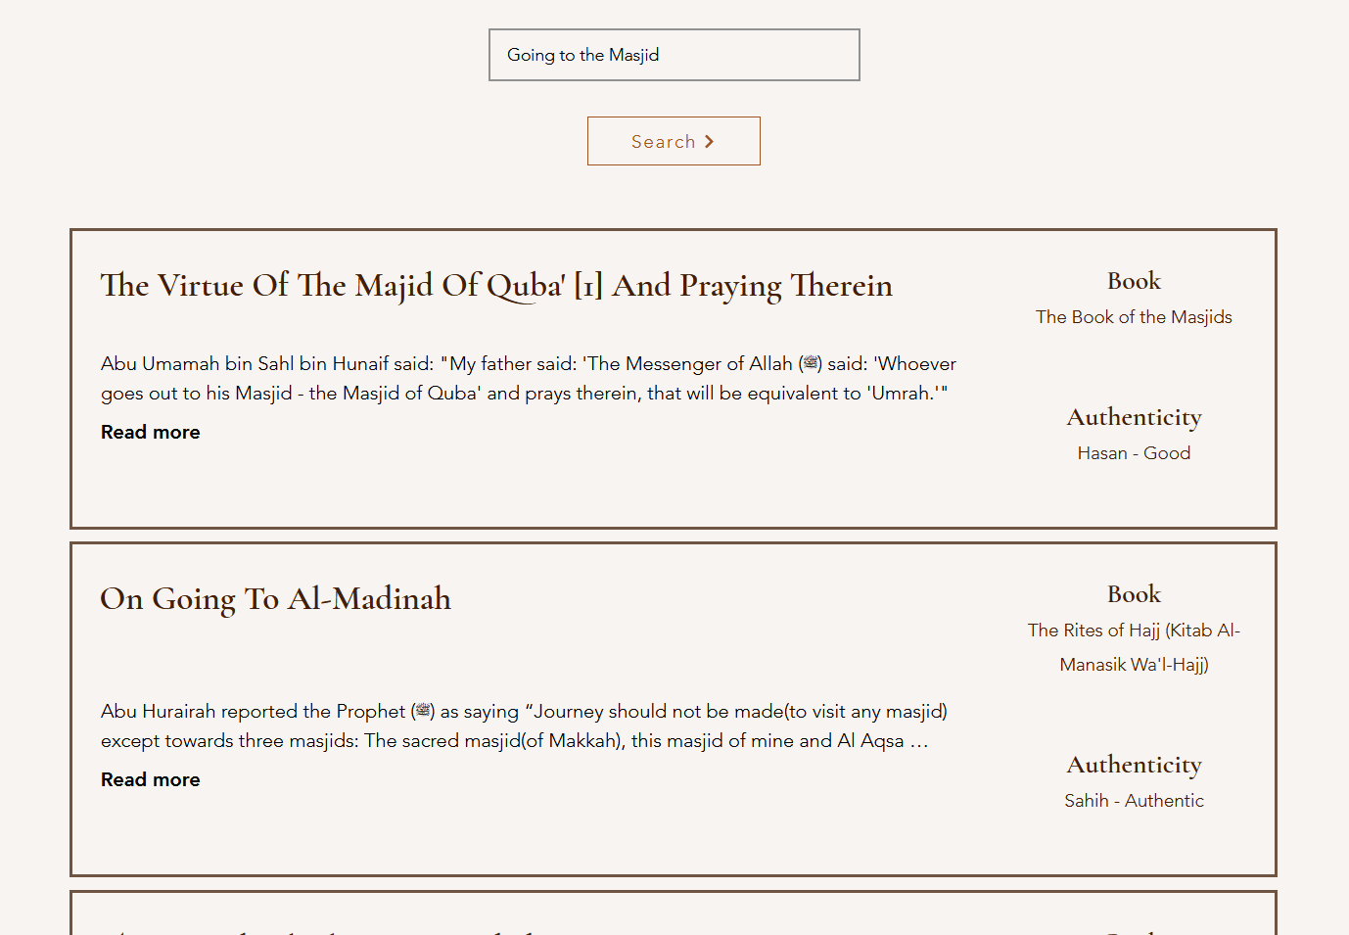1349x935 pixels.
Task: Select the 'Hasan - Good' authenticity label
Action: [1134, 452]
